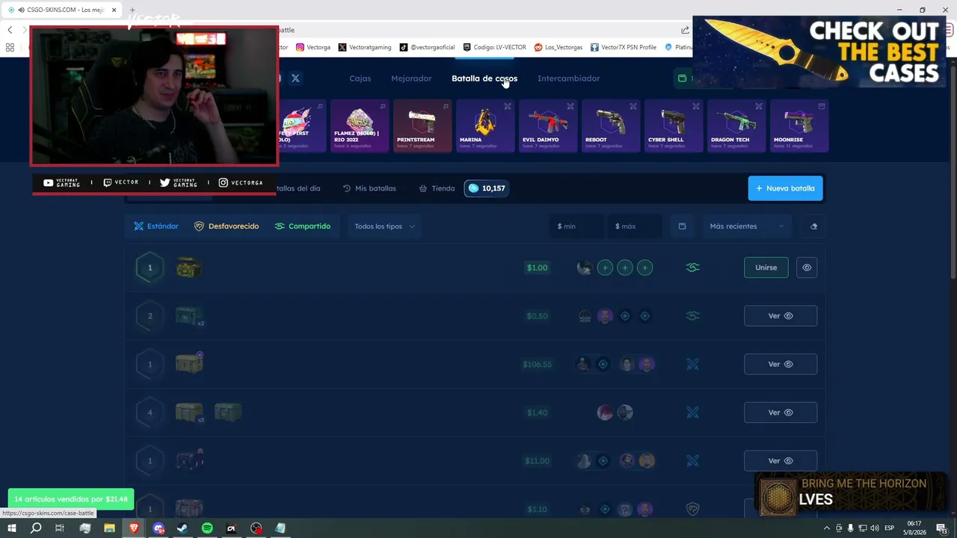Open the Vector7X PSN Profile bookmark
Image resolution: width=957 pixels, height=538 pixels.
pos(624,47)
